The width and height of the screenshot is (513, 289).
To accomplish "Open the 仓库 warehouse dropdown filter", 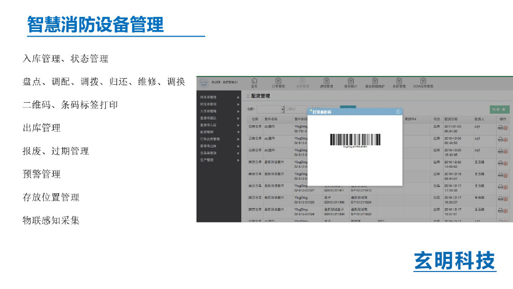I will 270,109.
